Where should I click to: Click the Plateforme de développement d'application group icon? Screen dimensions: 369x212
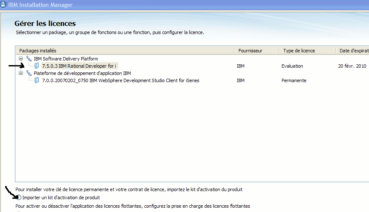(x=29, y=73)
